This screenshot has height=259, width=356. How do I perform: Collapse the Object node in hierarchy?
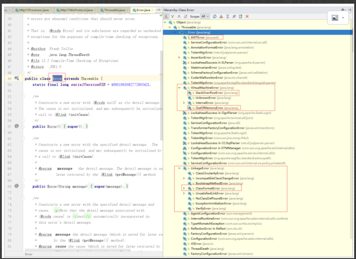[165, 22]
